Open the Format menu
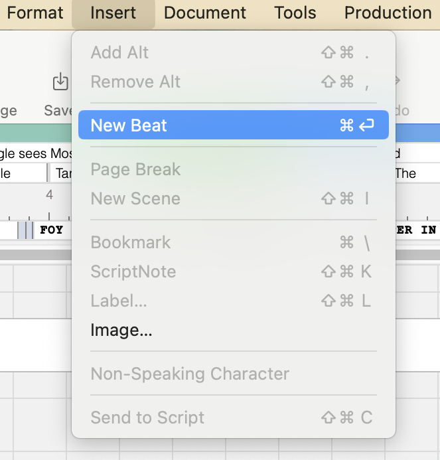Viewport: 440px width, 460px height. [x=35, y=13]
